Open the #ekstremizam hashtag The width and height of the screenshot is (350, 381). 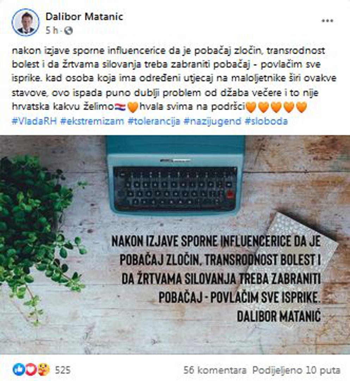(x=92, y=121)
